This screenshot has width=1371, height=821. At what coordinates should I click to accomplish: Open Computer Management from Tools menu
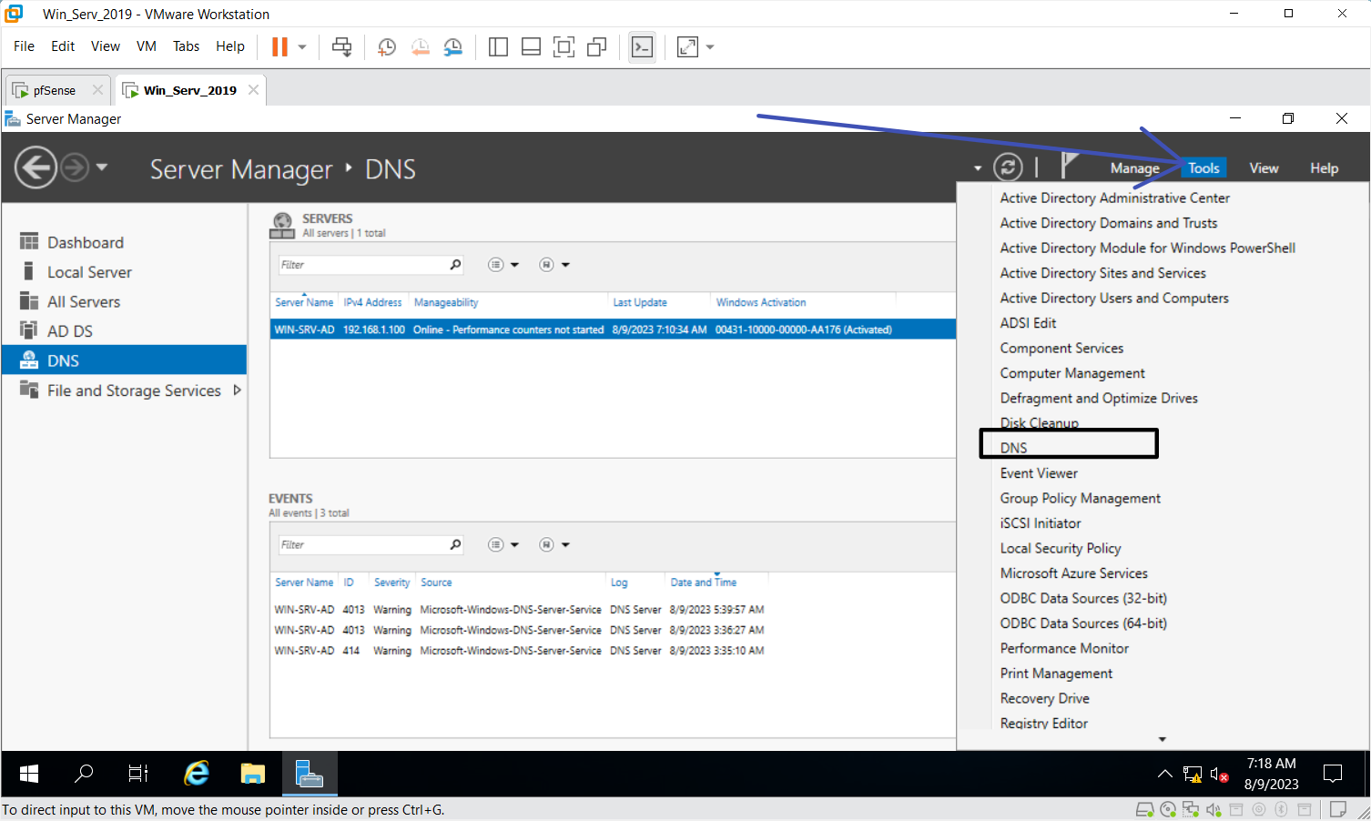point(1072,373)
